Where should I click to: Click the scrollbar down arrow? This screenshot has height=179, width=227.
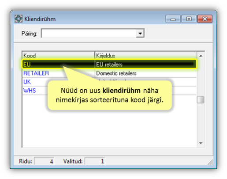click(x=201, y=143)
